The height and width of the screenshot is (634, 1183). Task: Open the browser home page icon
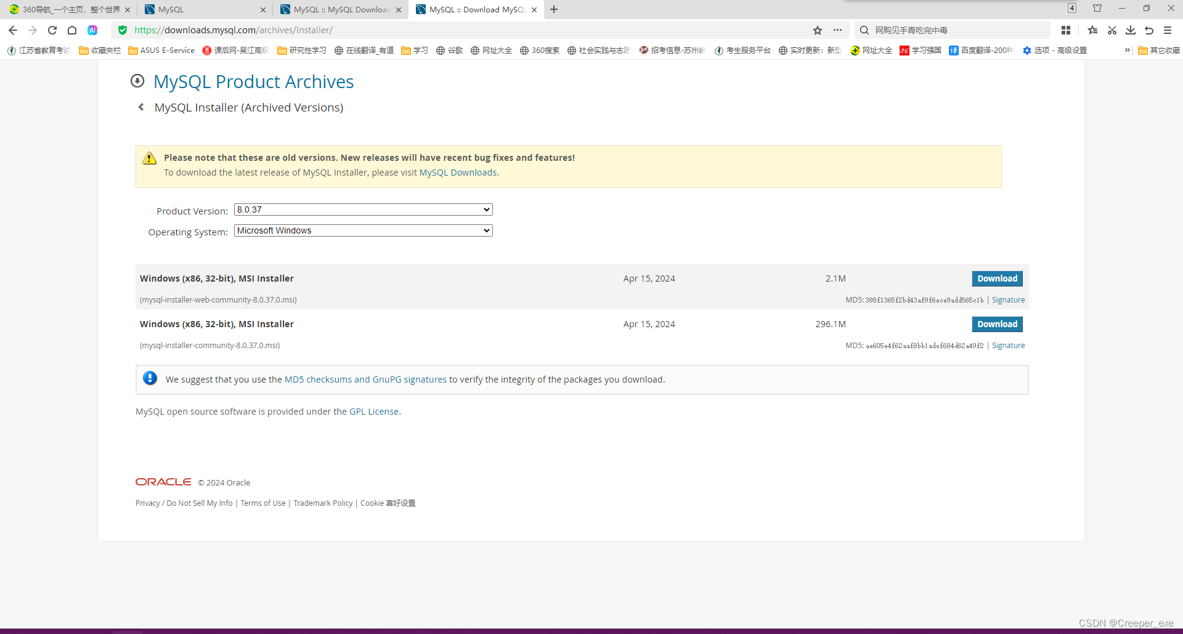tap(72, 30)
